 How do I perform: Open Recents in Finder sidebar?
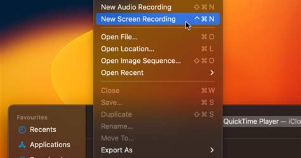pos(43,130)
